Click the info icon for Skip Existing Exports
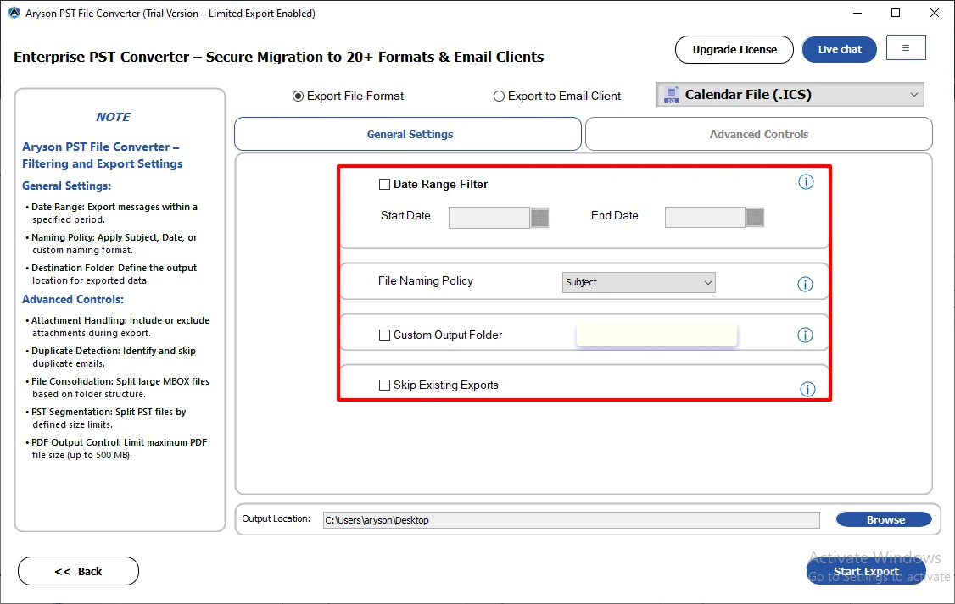This screenshot has width=955, height=604. (x=807, y=390)
